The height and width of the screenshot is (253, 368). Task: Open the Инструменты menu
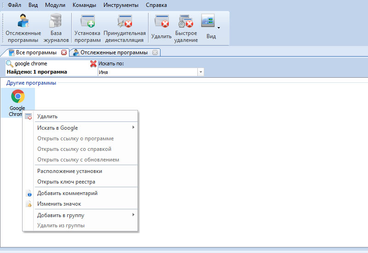pos(121,5)
